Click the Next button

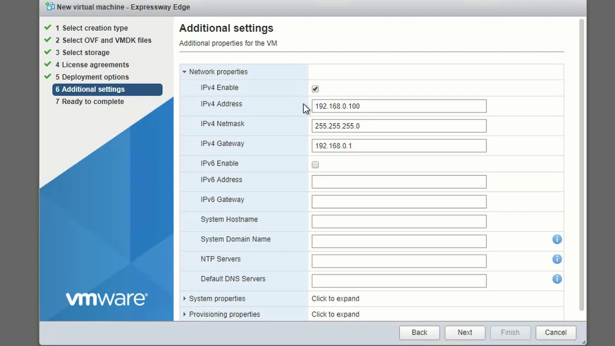click(x=465, y=333)
